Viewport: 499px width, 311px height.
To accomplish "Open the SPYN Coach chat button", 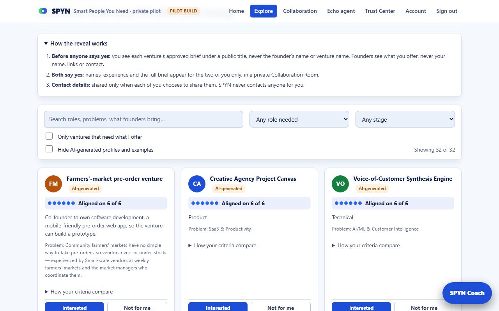I will point(467,293).
